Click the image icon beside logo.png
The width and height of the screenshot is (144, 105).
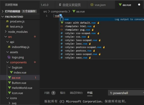pyautogui.click(x=9, y=57)
